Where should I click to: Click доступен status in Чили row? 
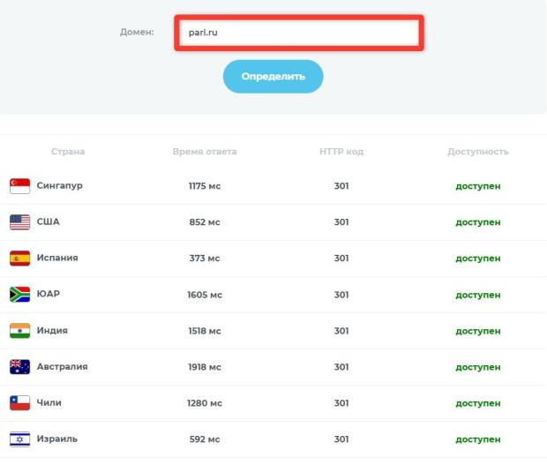(478, 403)
